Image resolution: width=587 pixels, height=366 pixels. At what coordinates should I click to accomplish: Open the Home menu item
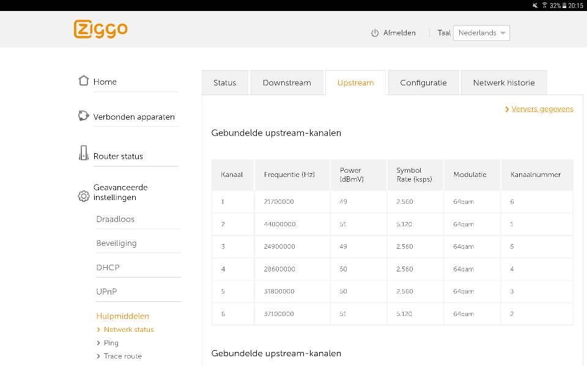(x=105, y=82)
